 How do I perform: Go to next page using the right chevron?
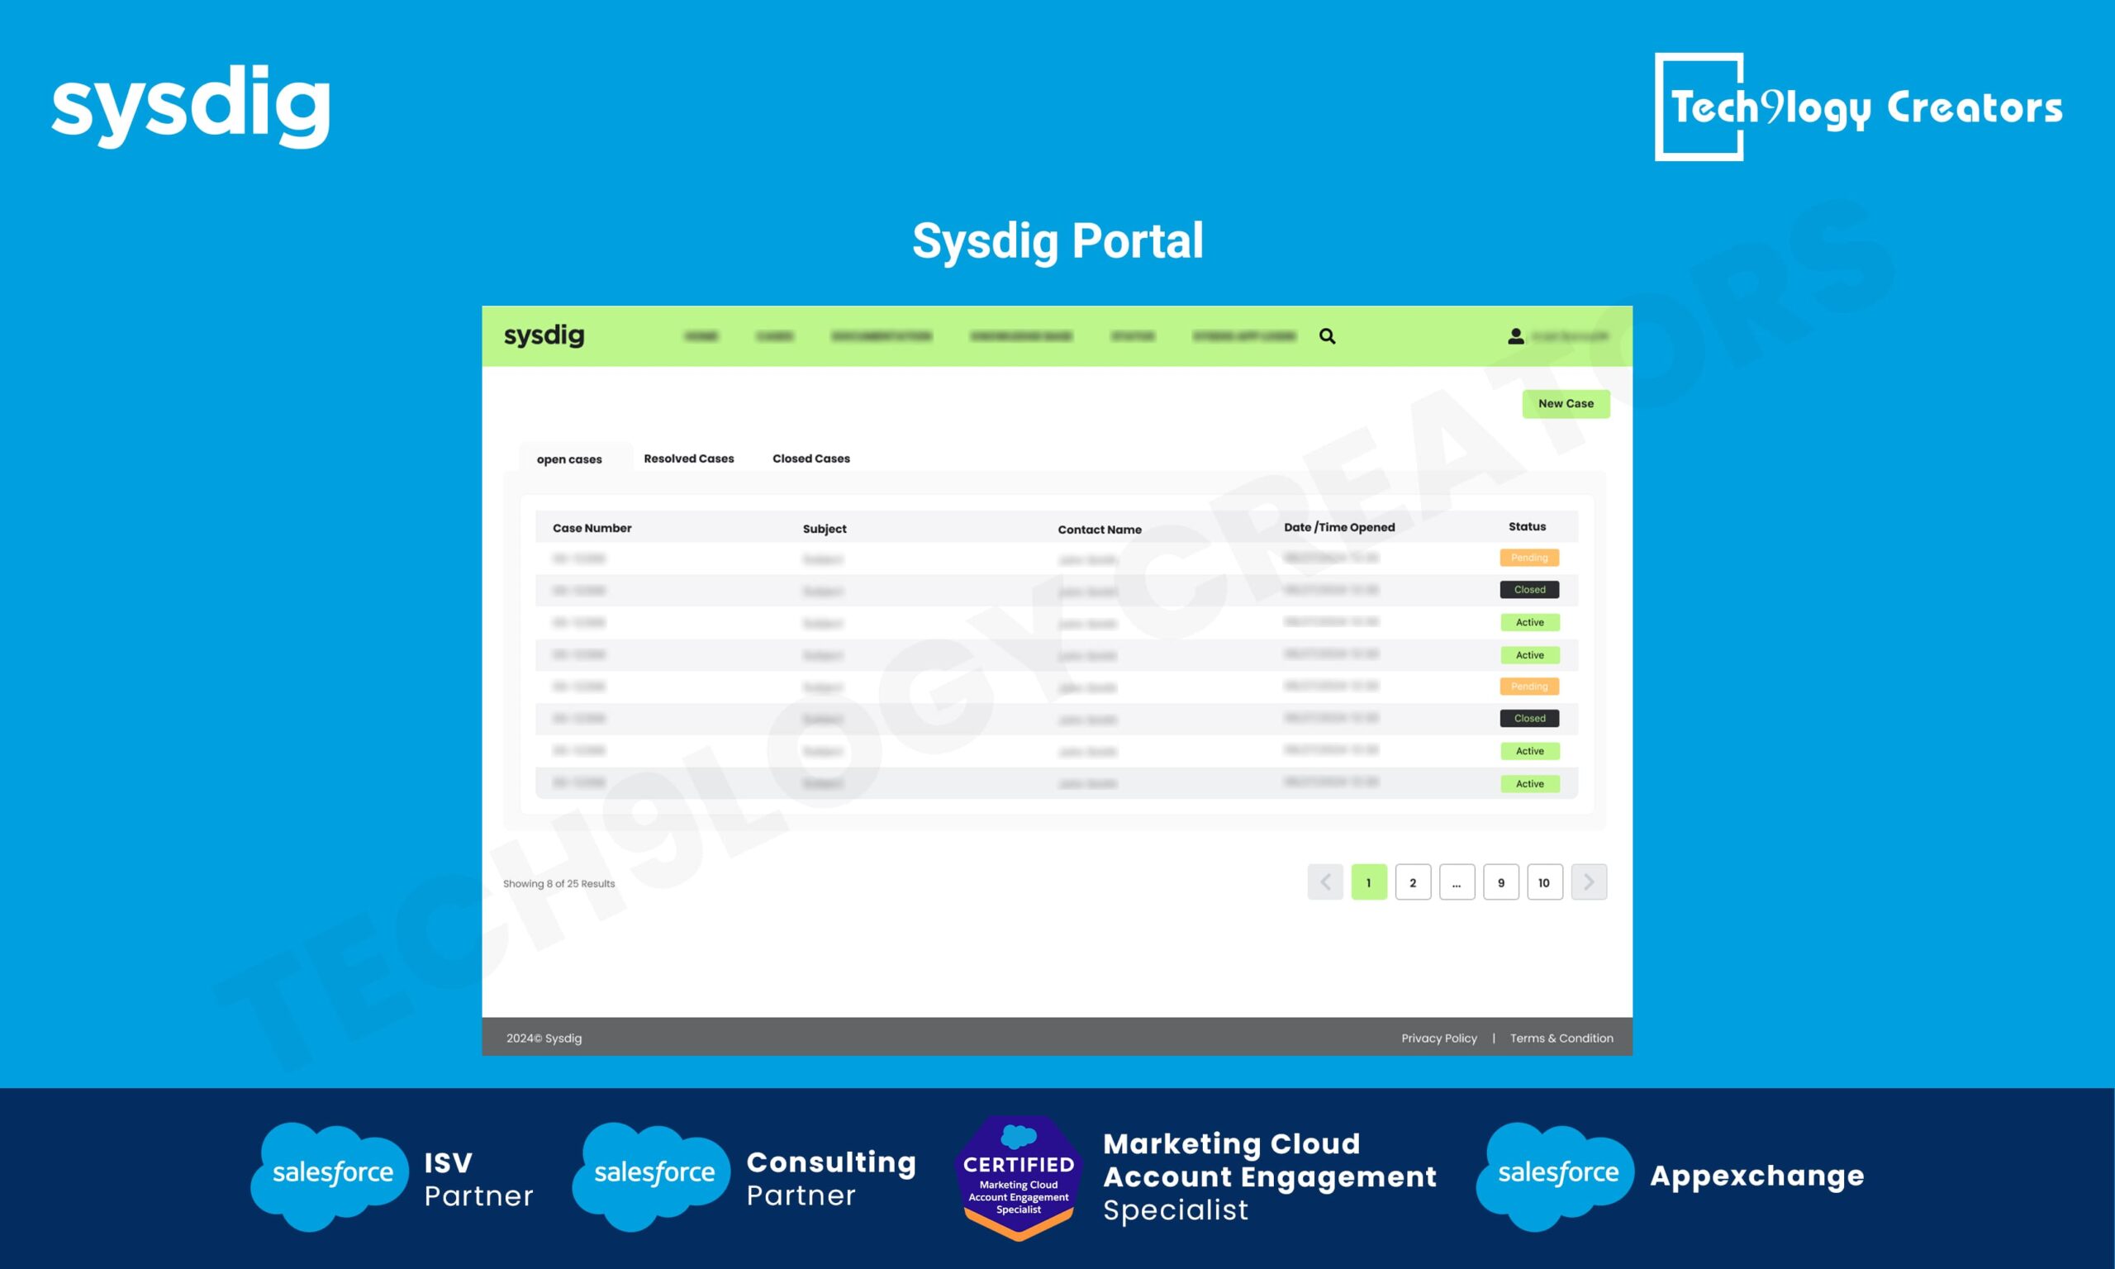point(1589,882)
